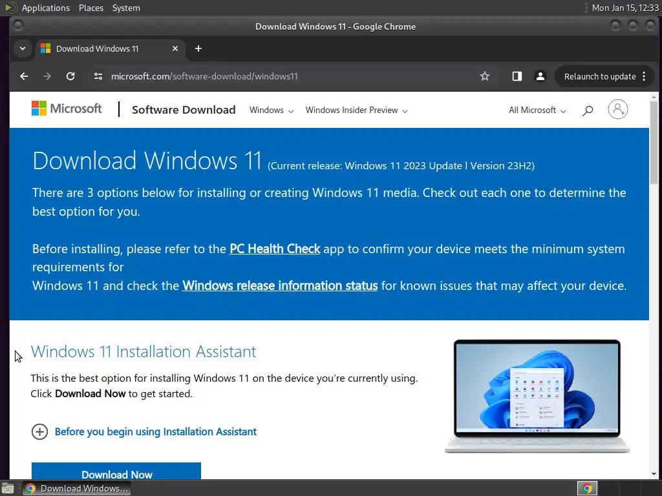662x496 pixels.
Task: Open Chrome's three-dot menu
Action: point(644,76)
